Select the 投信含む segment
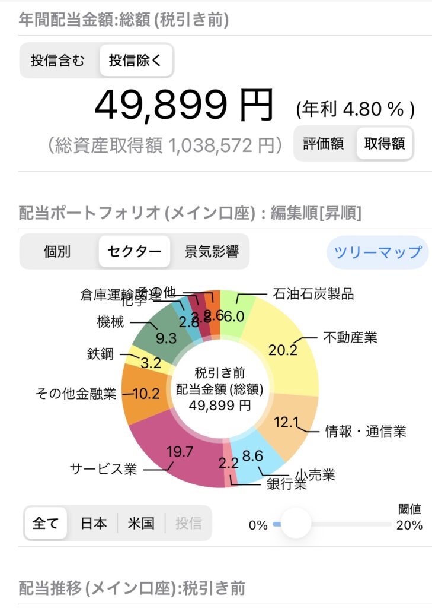 point(58,61)
